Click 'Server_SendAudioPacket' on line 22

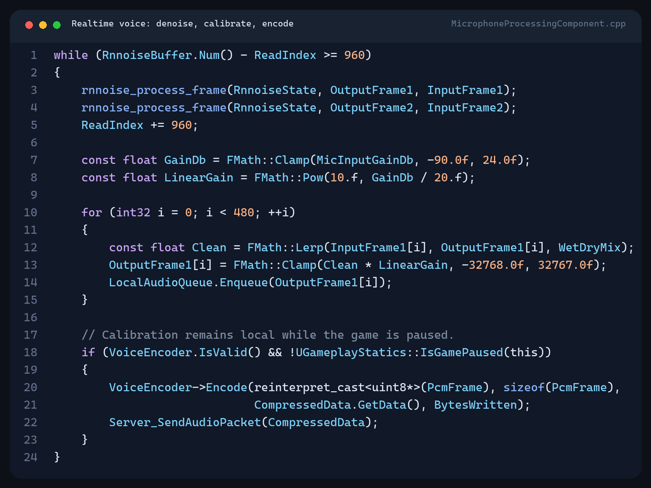point(185,422)
